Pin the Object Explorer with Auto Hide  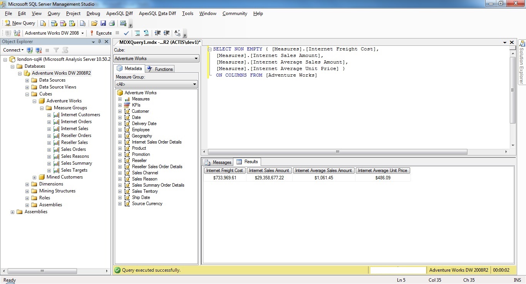click(100, 42)
